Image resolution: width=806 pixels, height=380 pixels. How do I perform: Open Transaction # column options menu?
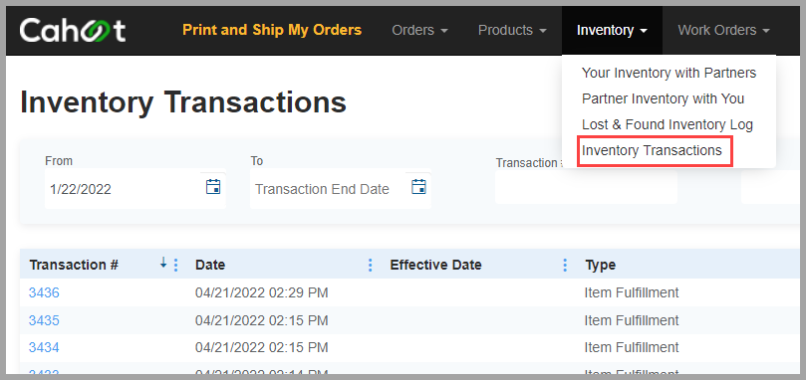click(x=175, y=265)
